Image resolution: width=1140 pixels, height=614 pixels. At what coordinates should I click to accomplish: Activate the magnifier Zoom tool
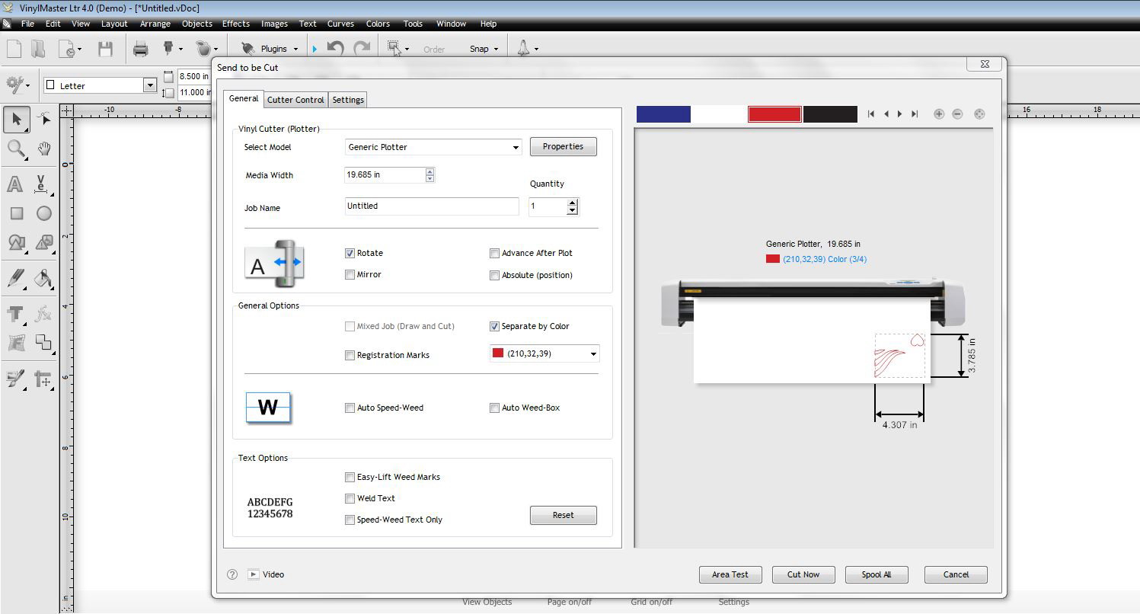tap(17, 149)
